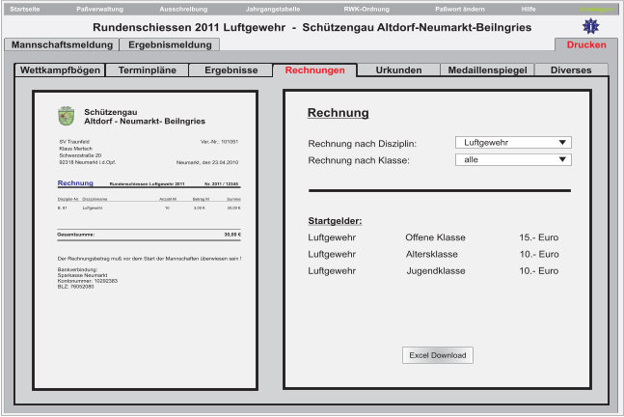624x417 pixels.
Task: Click the blue star emblem icon
Action: point(590,26)
